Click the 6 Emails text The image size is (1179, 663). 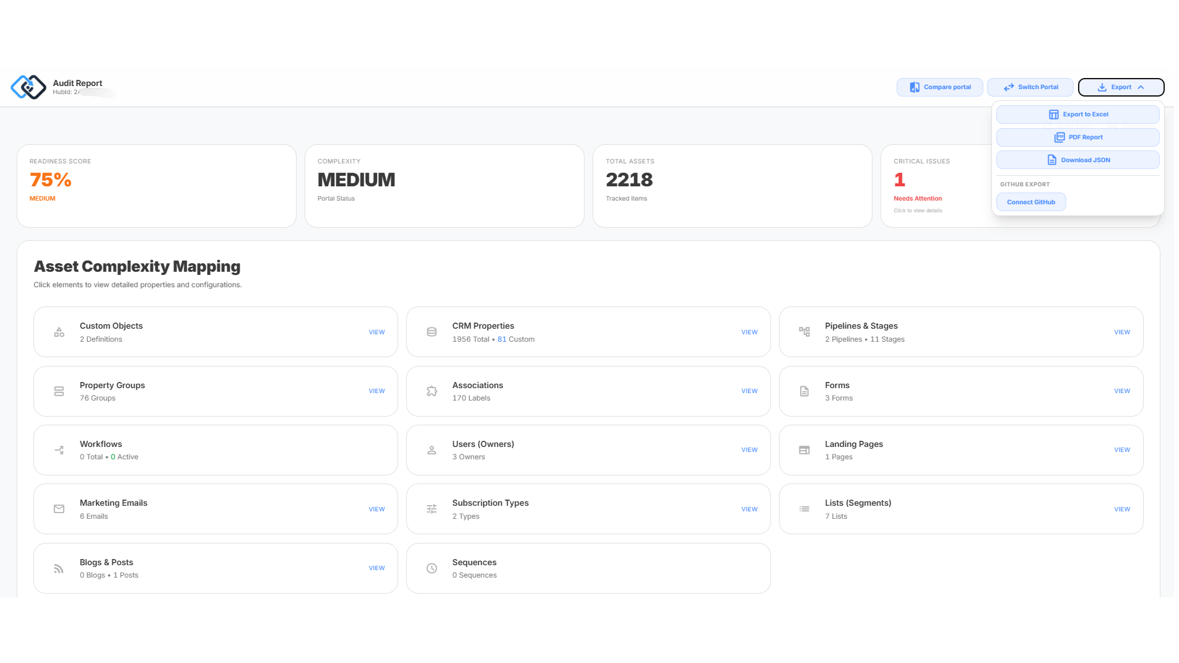pos(94,516)
